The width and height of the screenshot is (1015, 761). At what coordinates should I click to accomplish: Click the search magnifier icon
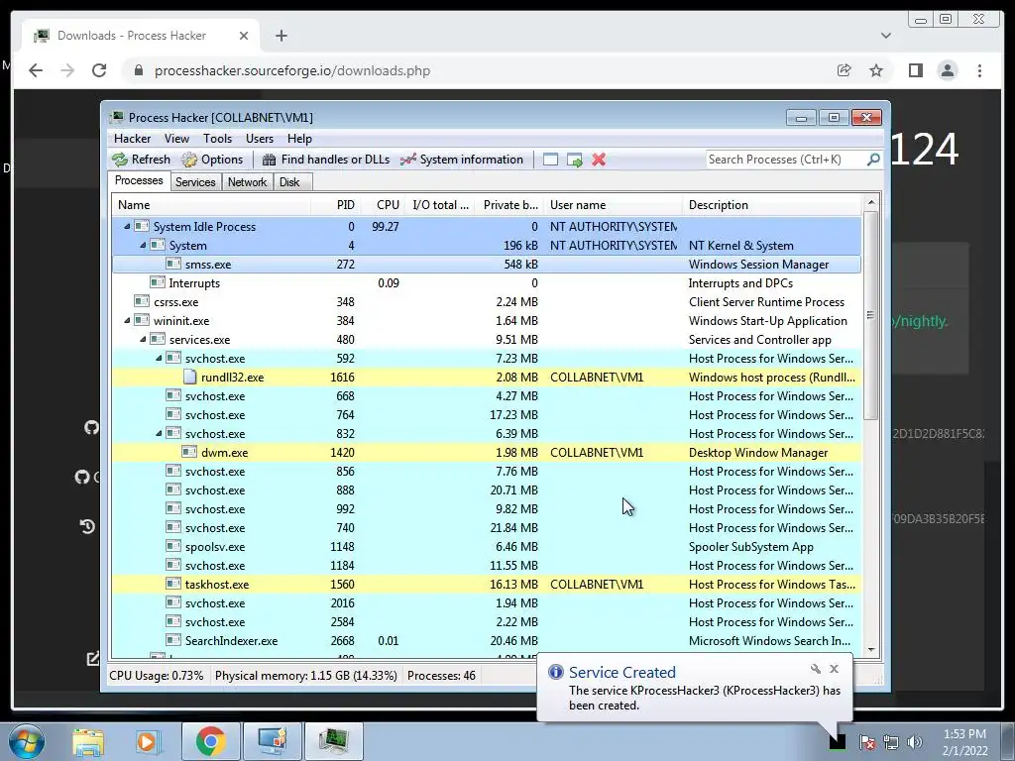click(873, 160)
